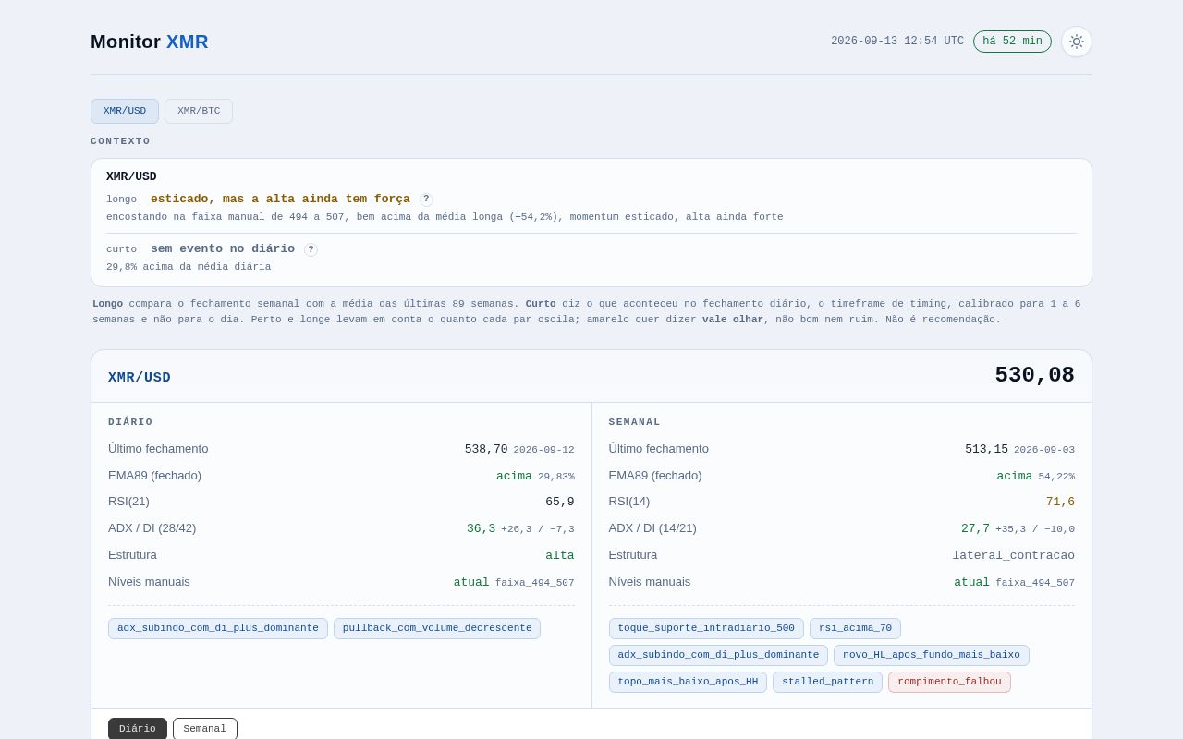Click daily RSI(21) value 65,9

559,502
